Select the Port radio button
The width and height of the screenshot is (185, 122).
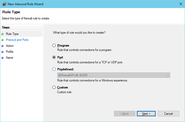click(x=54, y=58)
